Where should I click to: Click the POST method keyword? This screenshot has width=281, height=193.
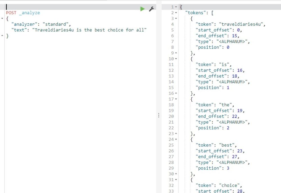[11, 13]
